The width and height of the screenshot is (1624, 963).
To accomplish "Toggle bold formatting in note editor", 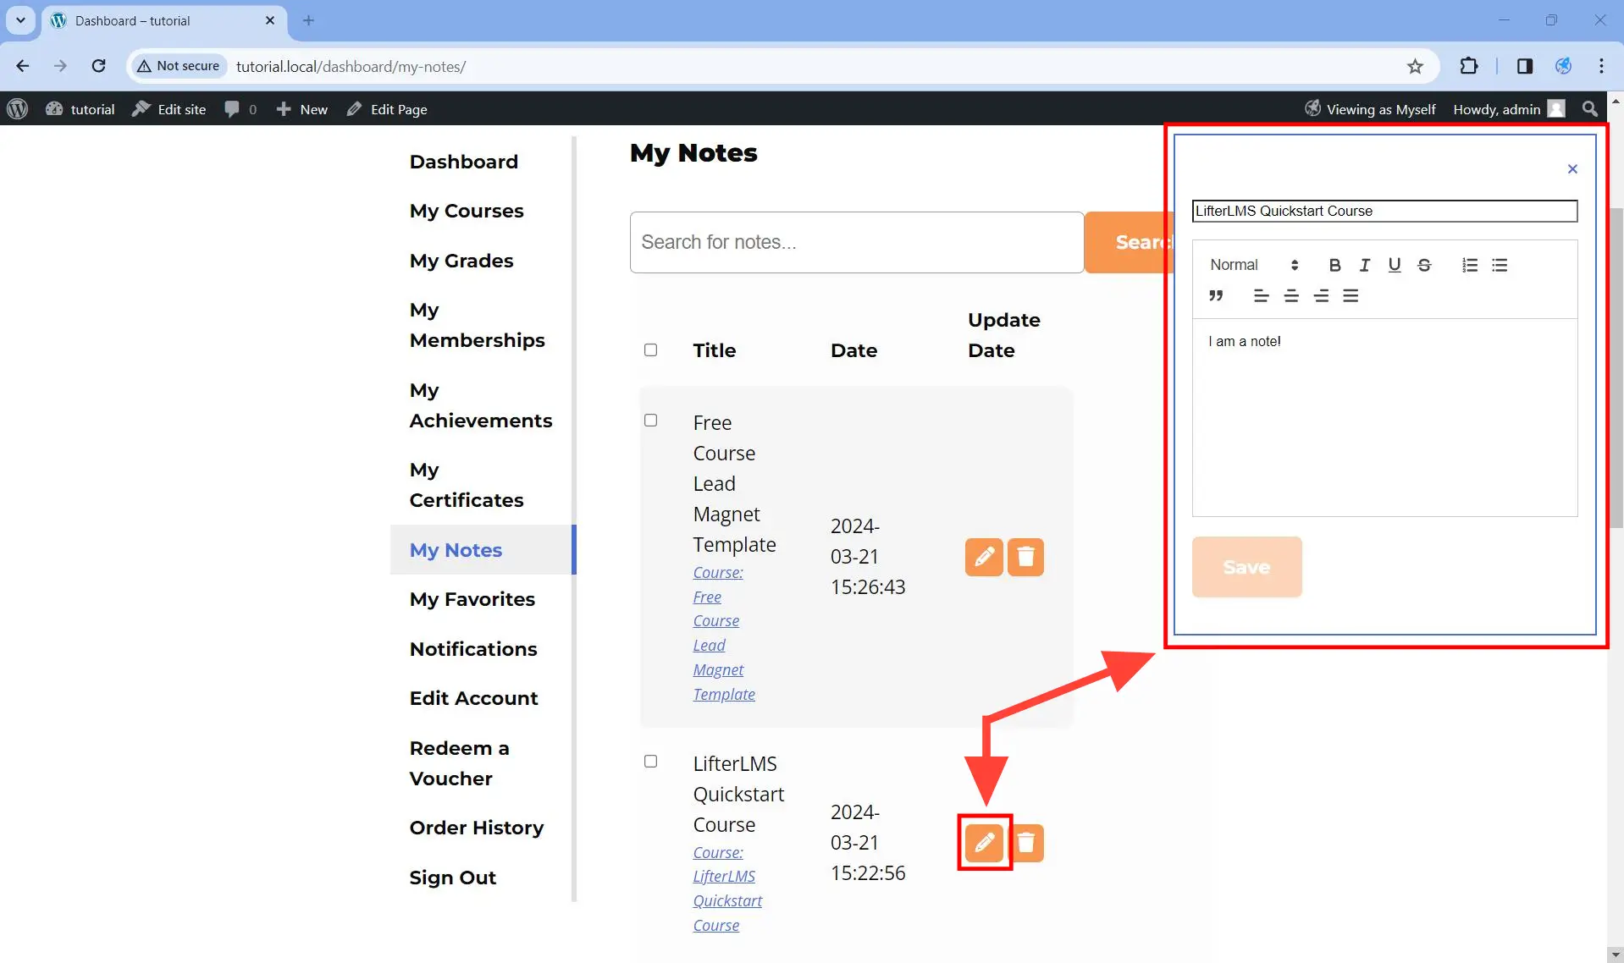I will click(x=1334, y=265).
